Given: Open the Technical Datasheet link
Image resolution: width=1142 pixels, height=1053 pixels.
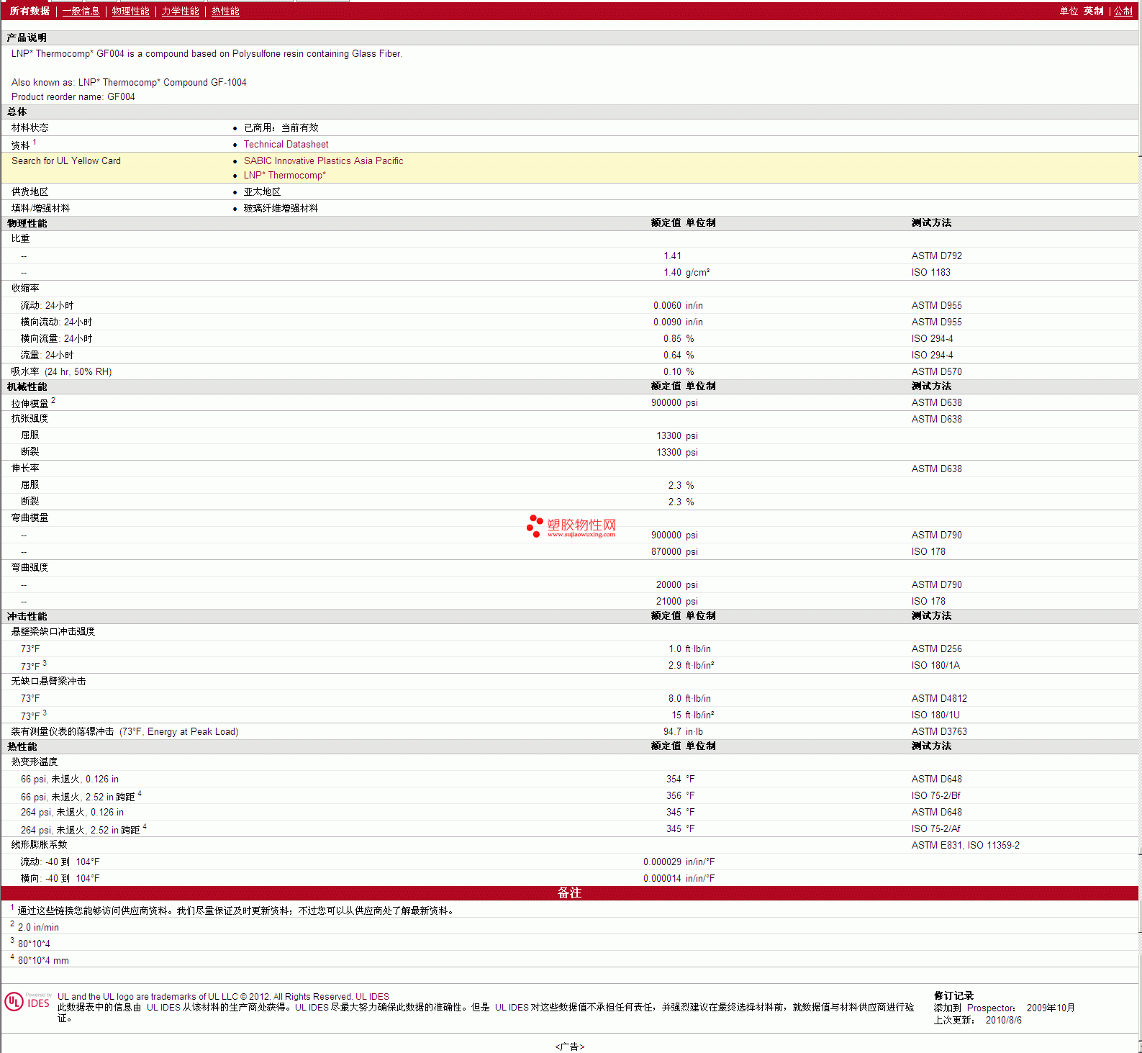Looking at the screenshot, I should [x=286, y=145].
